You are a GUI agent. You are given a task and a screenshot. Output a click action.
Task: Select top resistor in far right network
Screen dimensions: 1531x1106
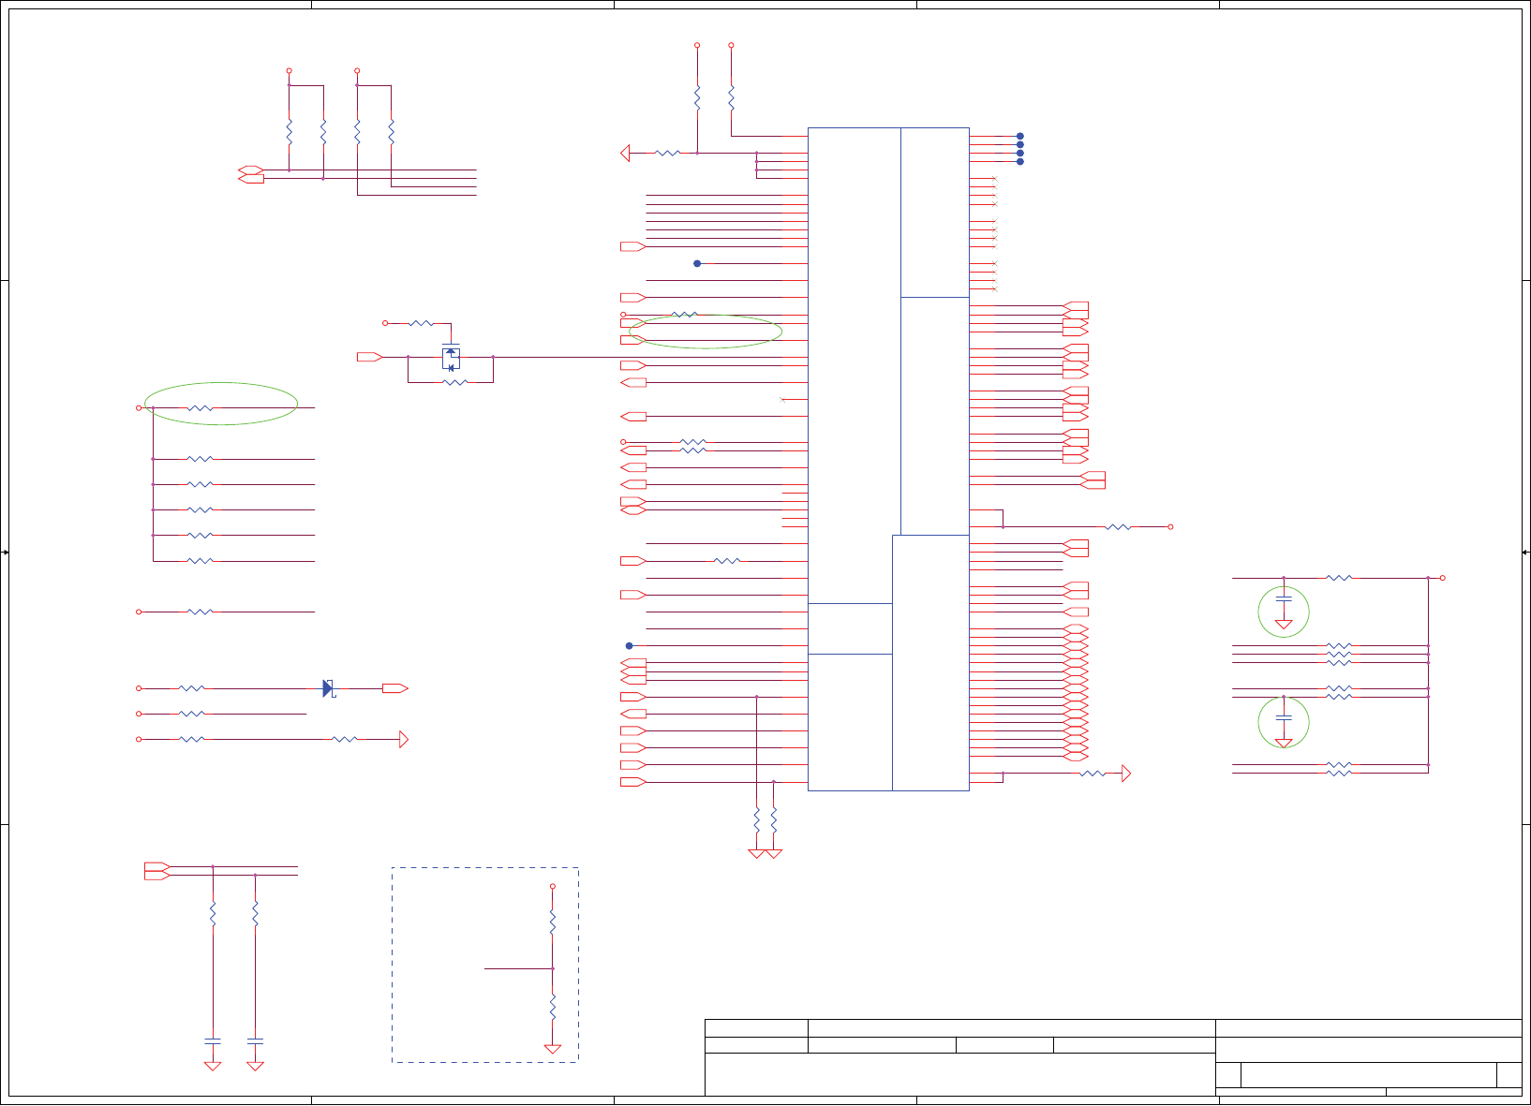[x=1340, y=578]
